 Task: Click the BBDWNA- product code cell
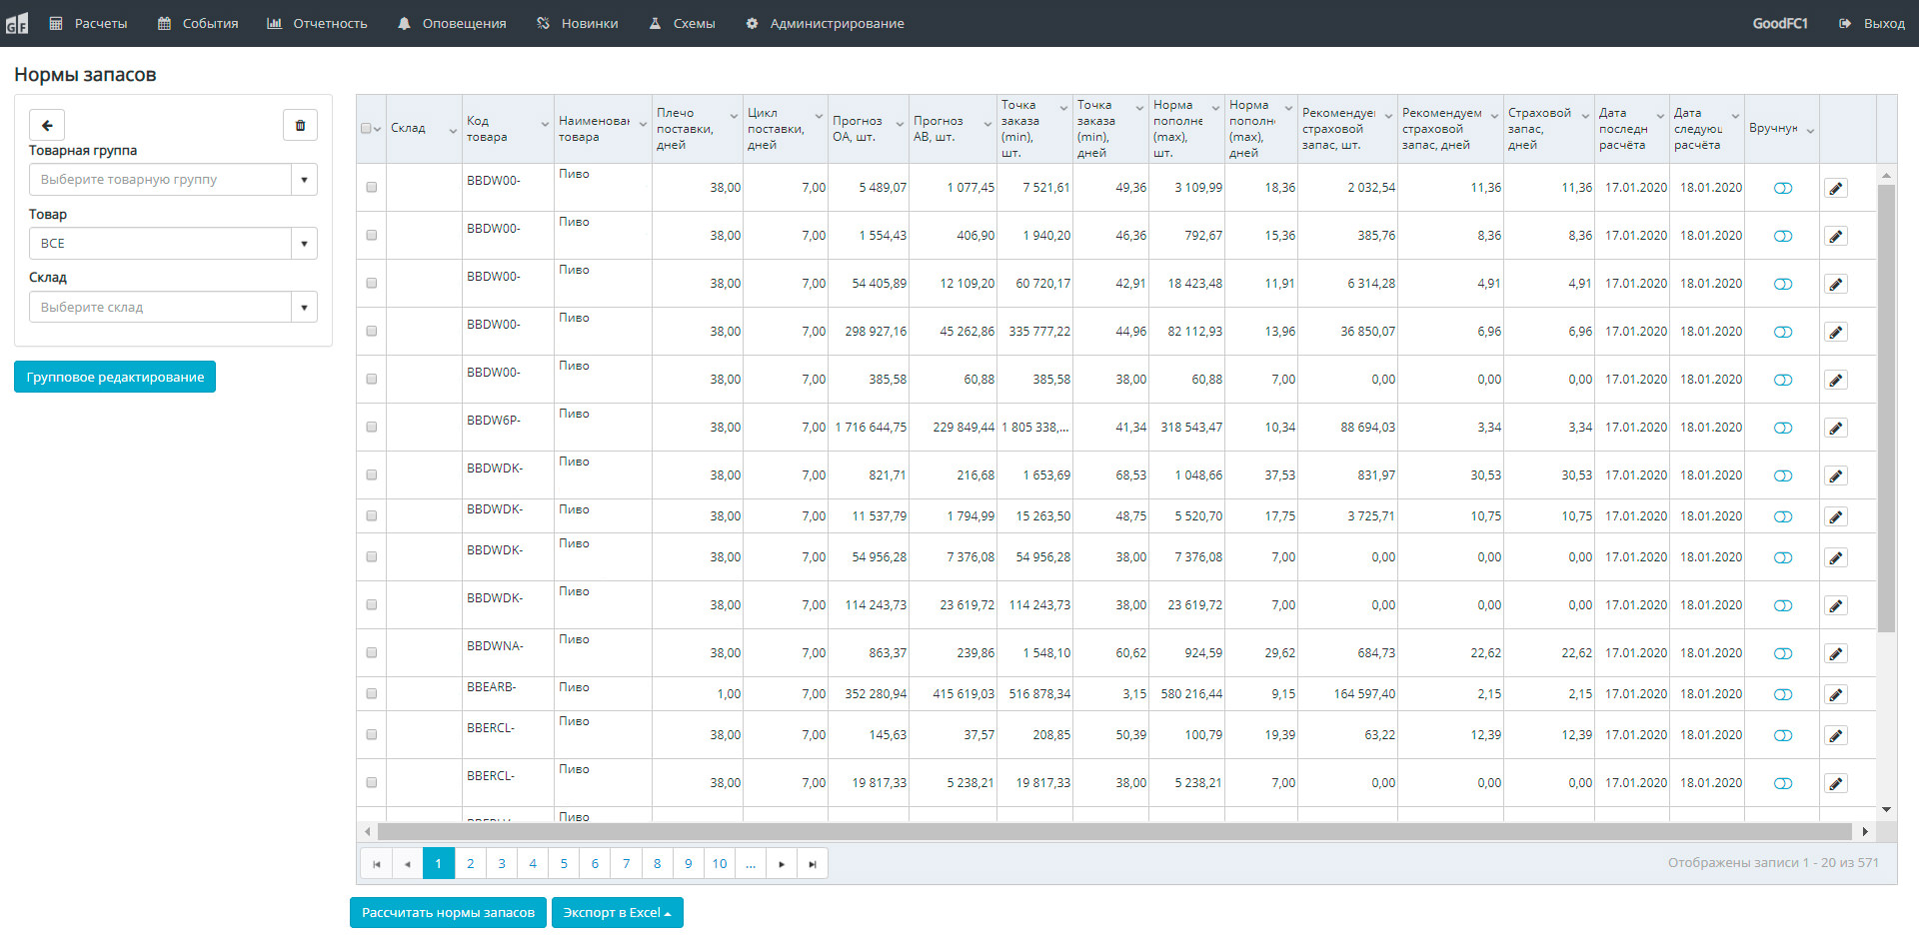point(508,653)
